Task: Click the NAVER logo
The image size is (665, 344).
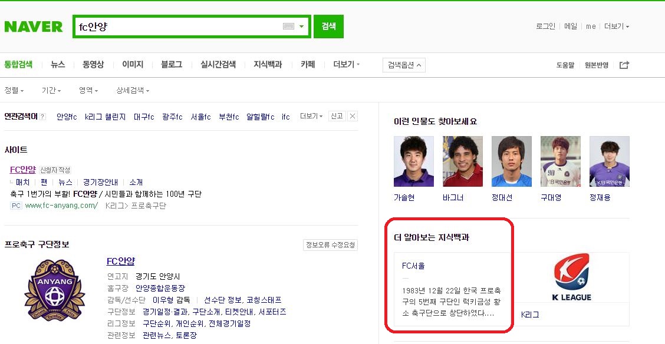Action: (x=34, y=27)
